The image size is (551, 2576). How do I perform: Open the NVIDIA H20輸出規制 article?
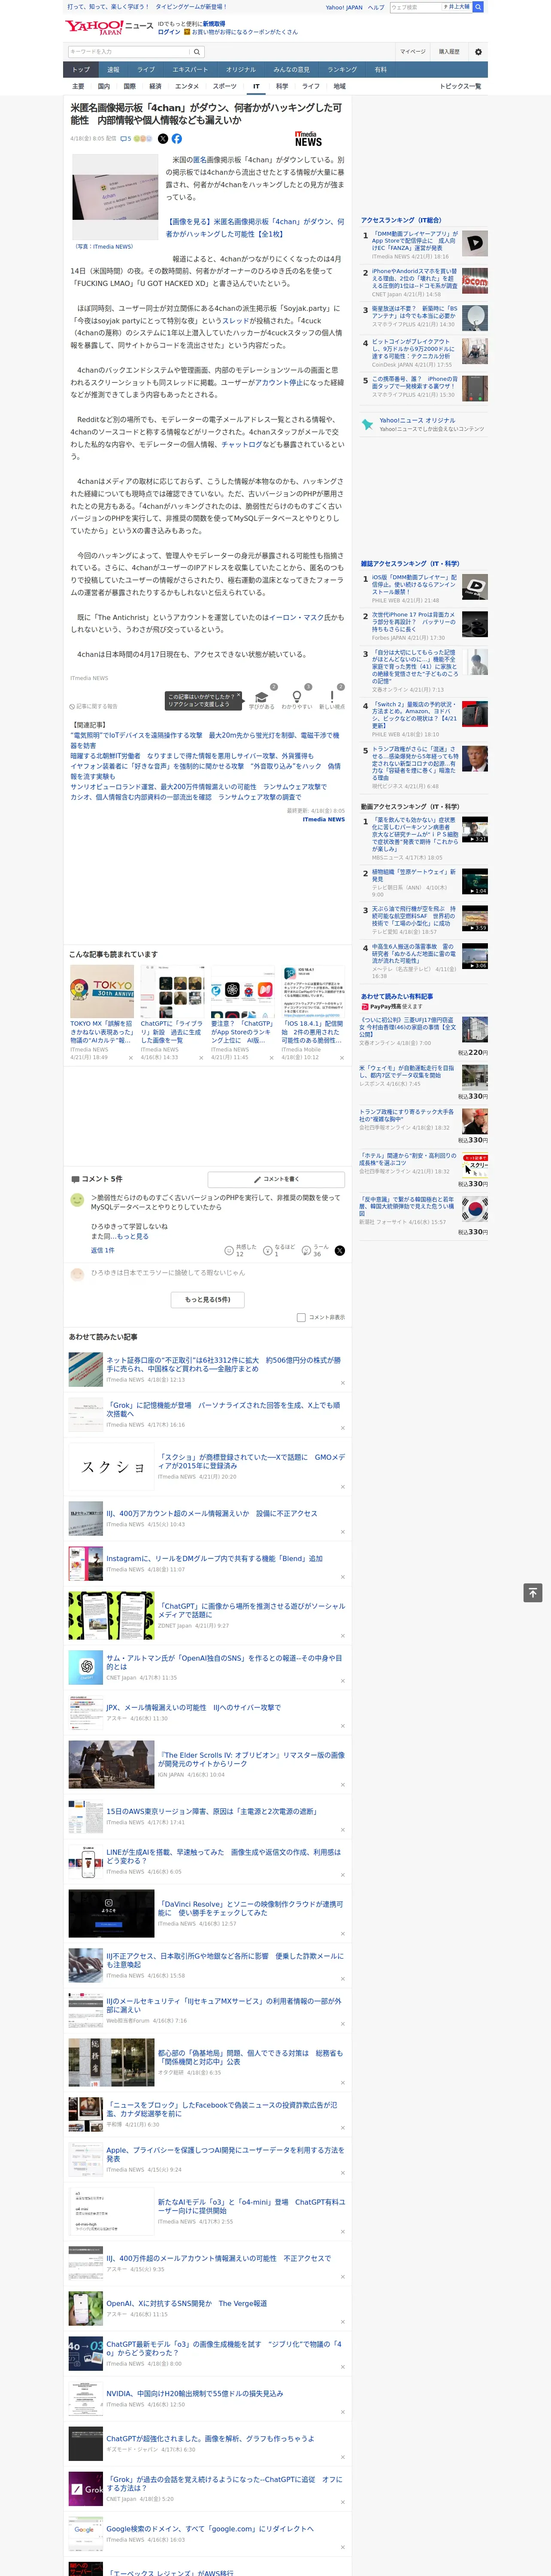coord(194,2393)
